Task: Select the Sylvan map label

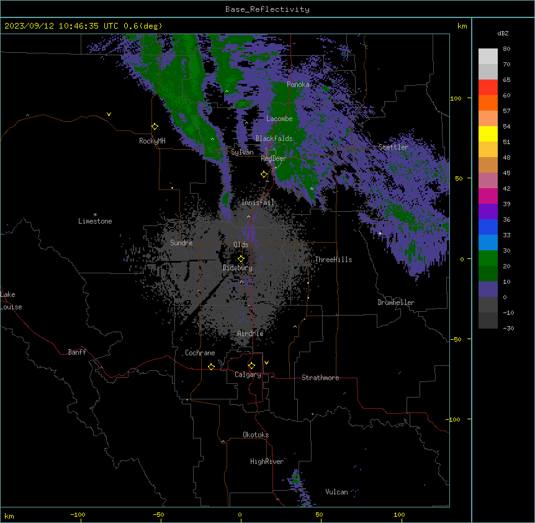Action: (x=242, y=152)
